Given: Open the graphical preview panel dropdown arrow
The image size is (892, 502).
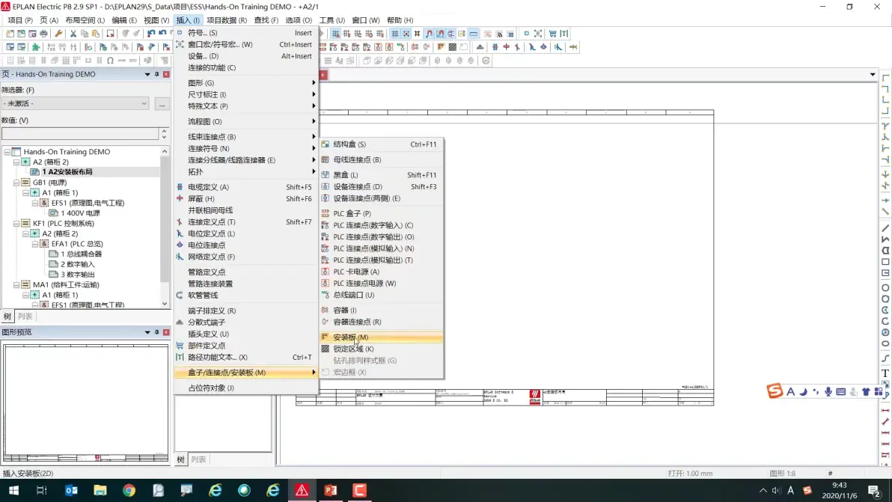Looking at the screenshot, I should (147, 332).
